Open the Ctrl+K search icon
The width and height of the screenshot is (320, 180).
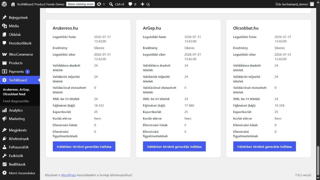(x=111, y=4)
